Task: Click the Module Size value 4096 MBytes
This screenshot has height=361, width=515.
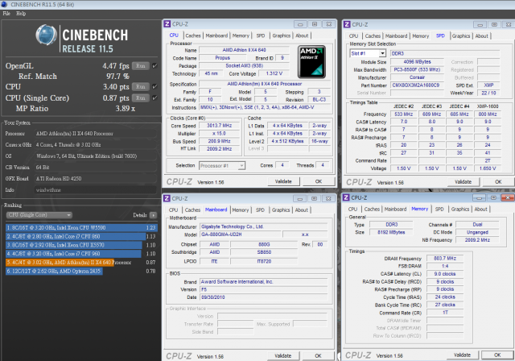Action: coord(417,62)
